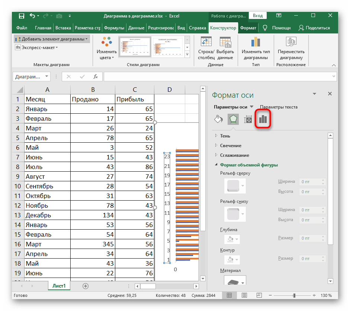This screenshot has width=350, height=311.
Task: Switch to Page Layout view icon
Action: [244, 295]
